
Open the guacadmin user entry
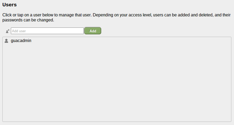(21, 41)
